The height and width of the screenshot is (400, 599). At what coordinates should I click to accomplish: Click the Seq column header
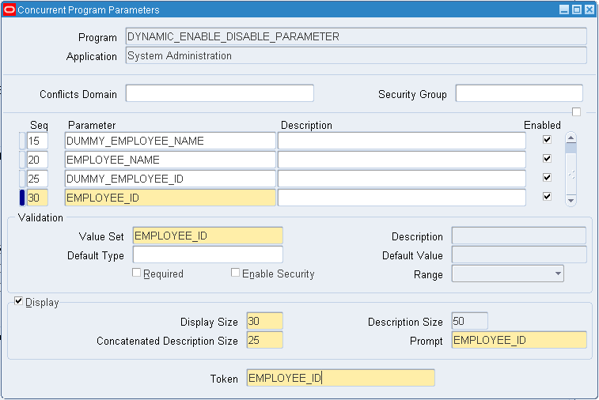tap(39, 125)
